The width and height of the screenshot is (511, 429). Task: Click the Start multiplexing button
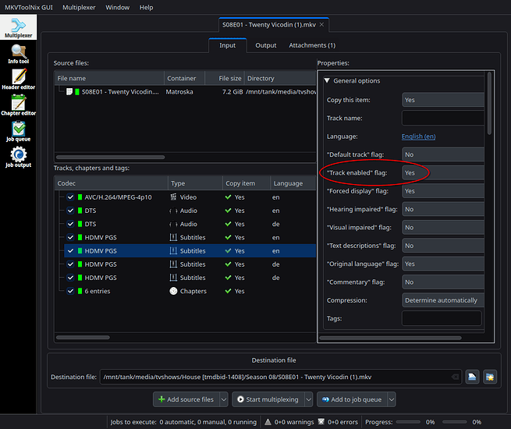[x=268, y=399]
